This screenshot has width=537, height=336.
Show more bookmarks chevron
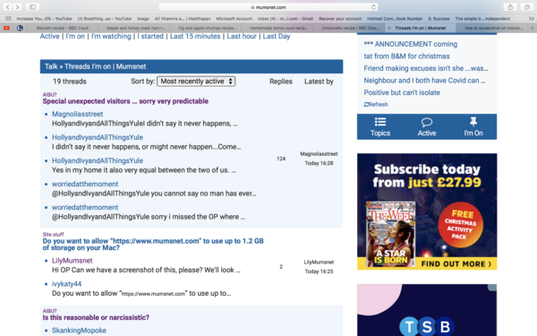coord(531,19)
